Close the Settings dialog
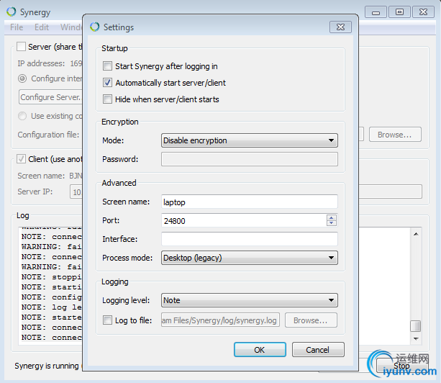 pyautogui.click(x=340, y=27)
